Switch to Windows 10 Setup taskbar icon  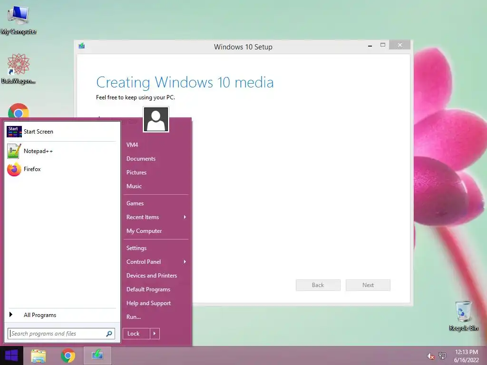(97, 355)
